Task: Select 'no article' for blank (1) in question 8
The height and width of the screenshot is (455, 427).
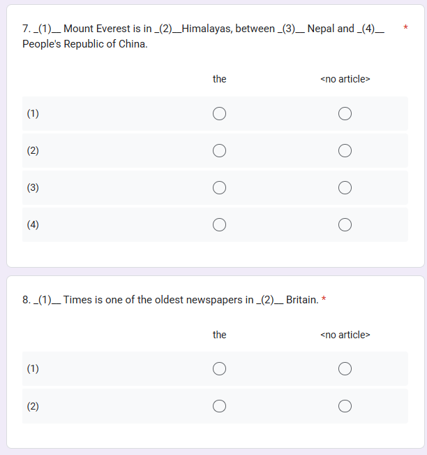Action: (345, 368)
